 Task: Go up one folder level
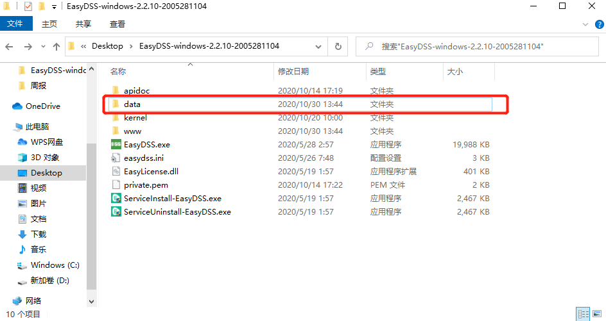56,47
